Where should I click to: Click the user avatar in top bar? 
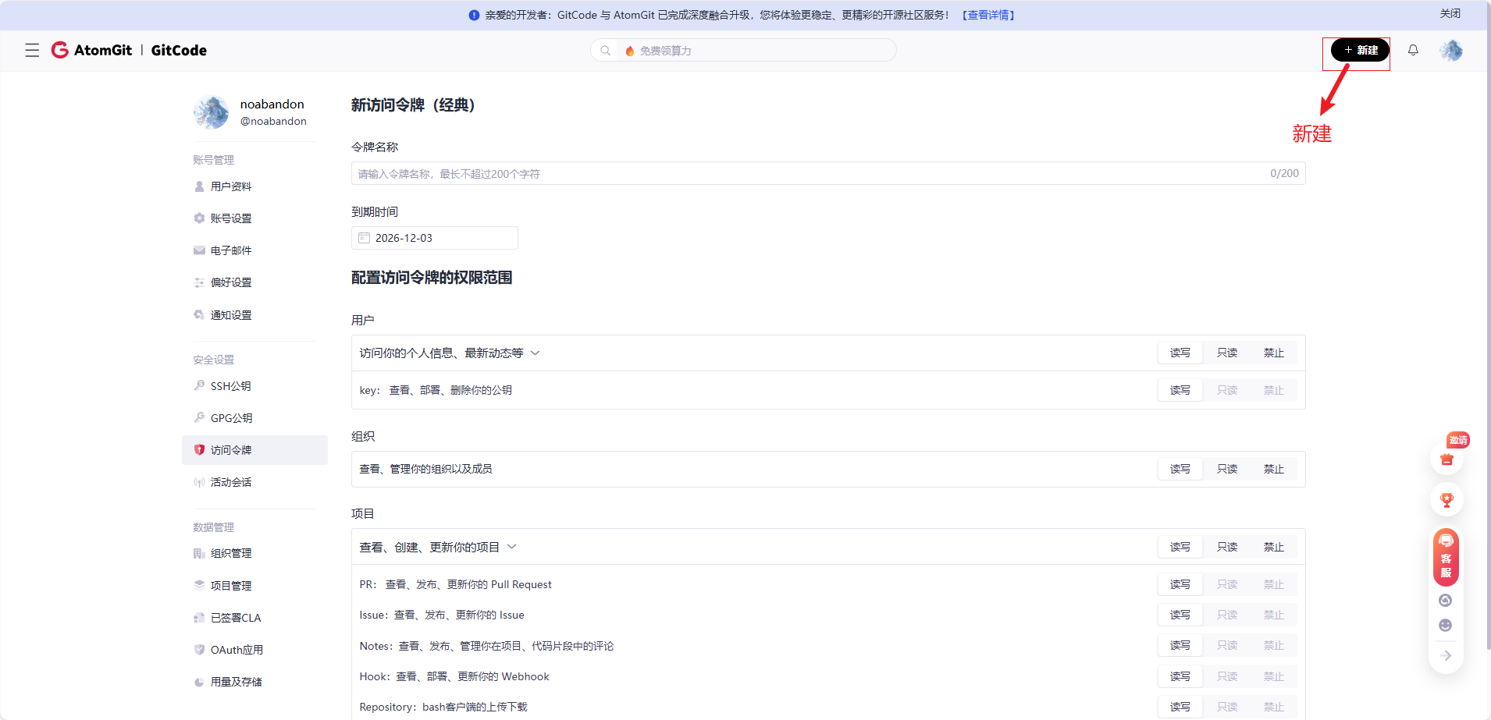[x=1450, y=50]
